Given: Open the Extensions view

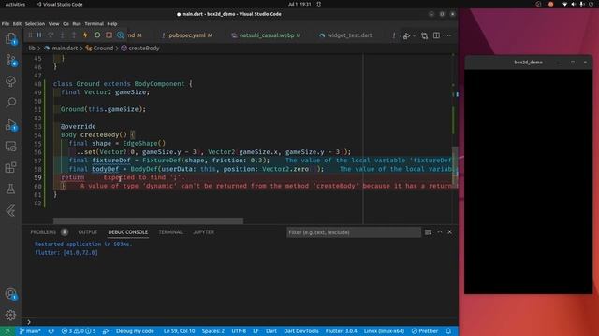Looking at the screenshot, I should [x=10, y=167].
